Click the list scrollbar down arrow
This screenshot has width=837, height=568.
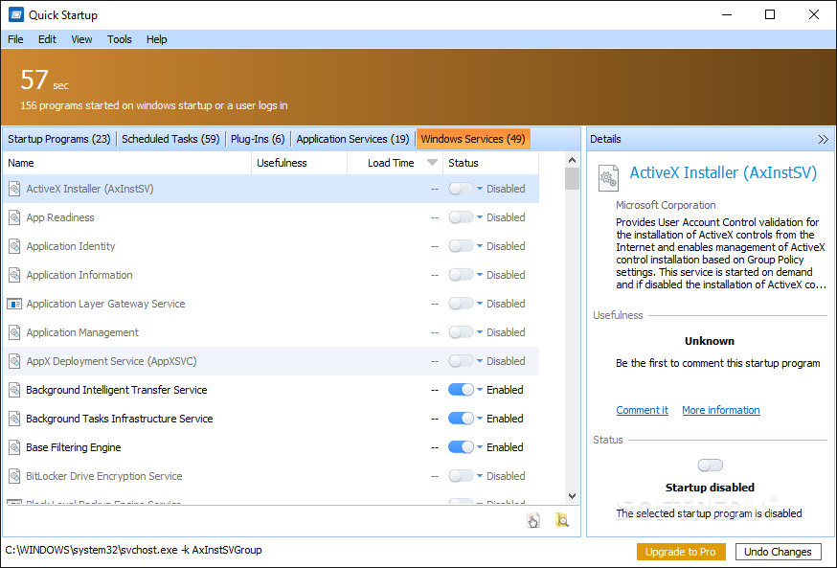[x=573, y=496]
